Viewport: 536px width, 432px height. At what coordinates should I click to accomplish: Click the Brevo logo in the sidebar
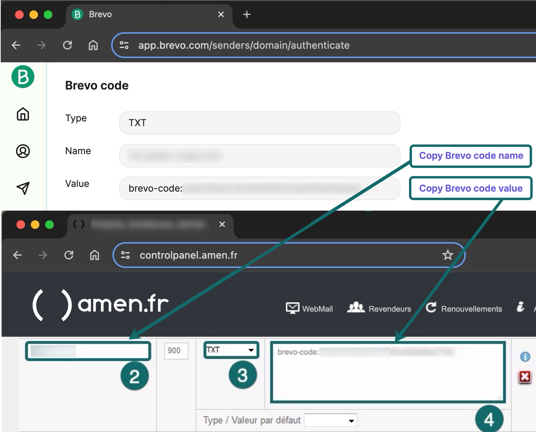click(23, 77)
